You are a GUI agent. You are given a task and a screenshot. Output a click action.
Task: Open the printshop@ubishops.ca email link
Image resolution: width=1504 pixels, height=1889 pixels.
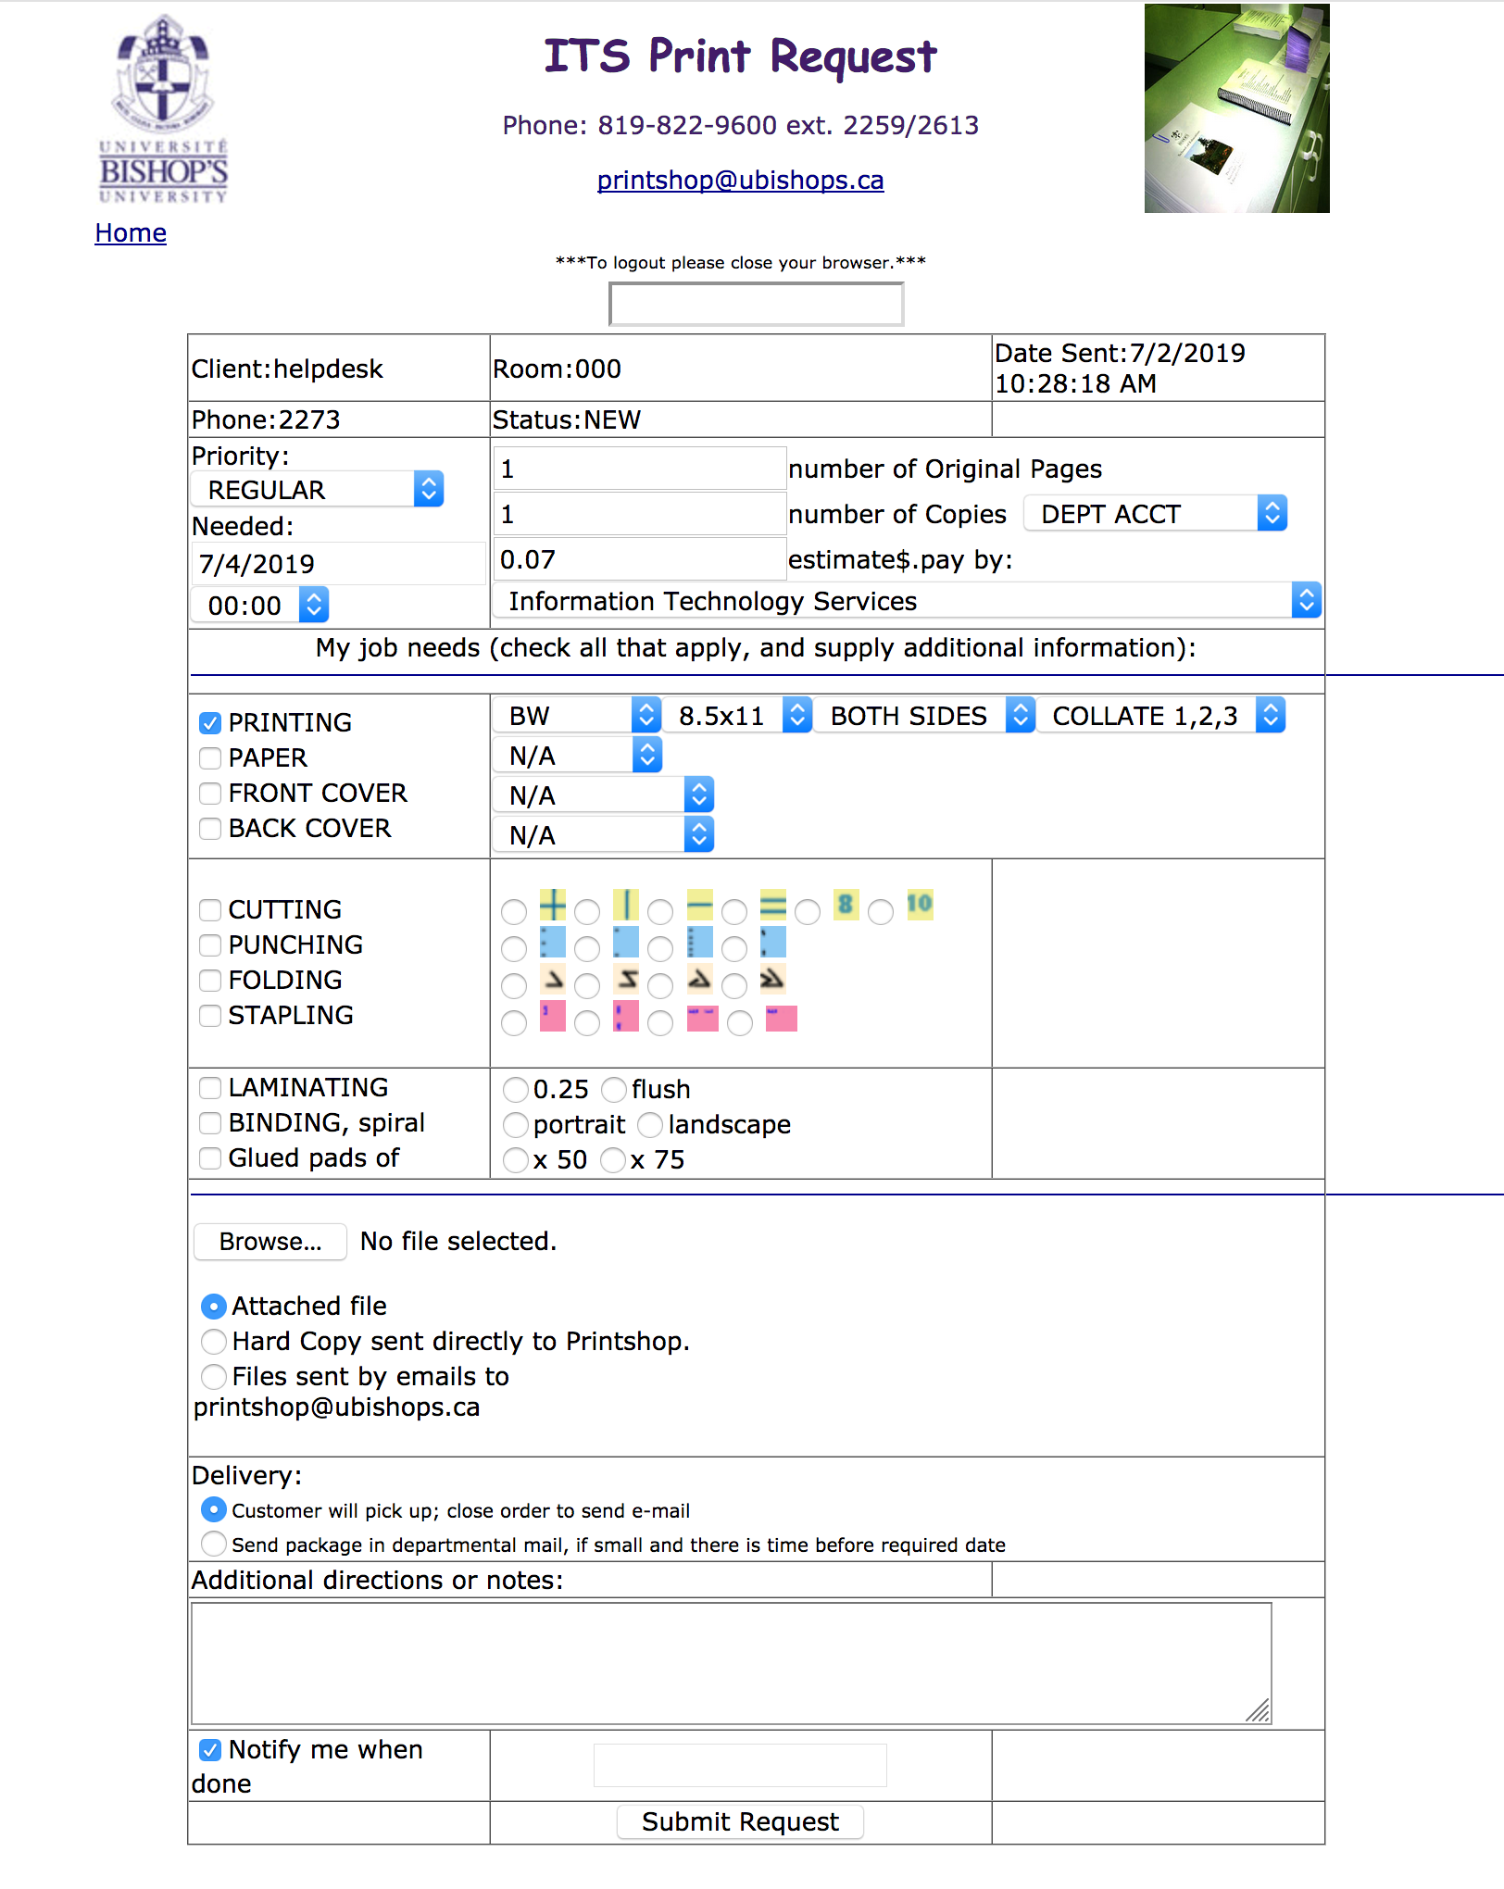tap(740, 180)
